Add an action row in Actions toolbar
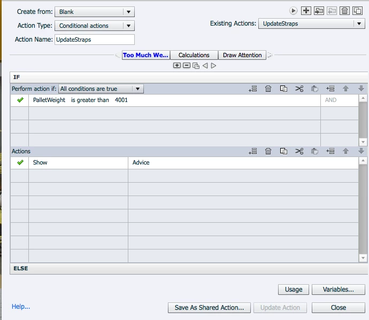The width and height of the screenshot is (369, 320). coord(253,151)
